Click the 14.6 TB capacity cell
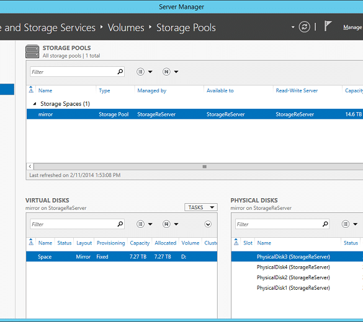The image size is (363, 322). (x=353, y=114)
